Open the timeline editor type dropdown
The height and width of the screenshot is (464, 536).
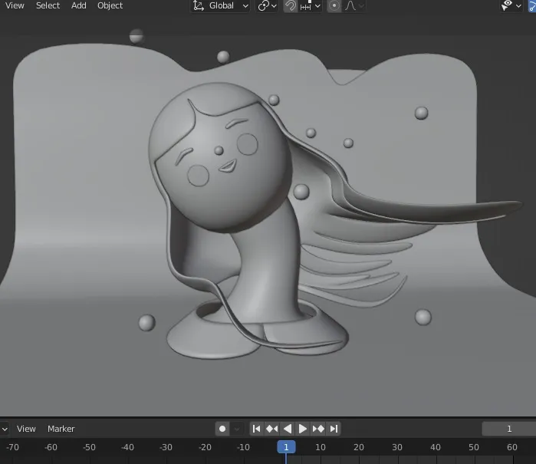pyautogui.click(x=5, y=429)
